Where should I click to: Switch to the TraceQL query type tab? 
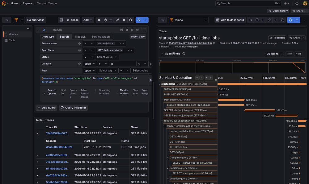(x=80, y=37)
